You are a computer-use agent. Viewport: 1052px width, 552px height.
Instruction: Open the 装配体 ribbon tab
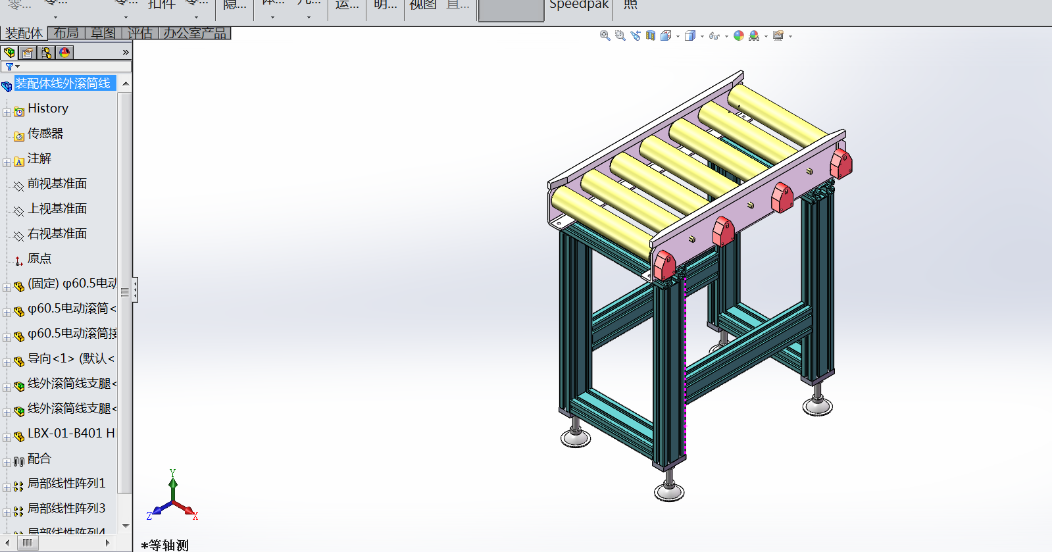[24, 33]
